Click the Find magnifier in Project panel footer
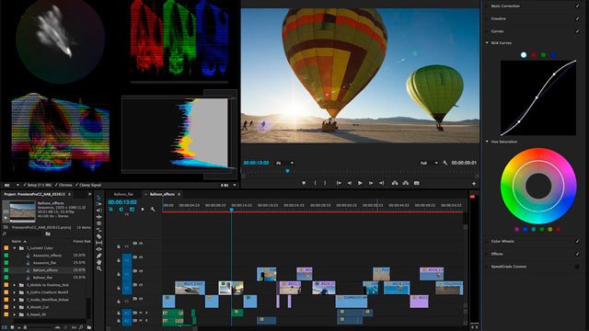589x331 pixels. [81, 327]
